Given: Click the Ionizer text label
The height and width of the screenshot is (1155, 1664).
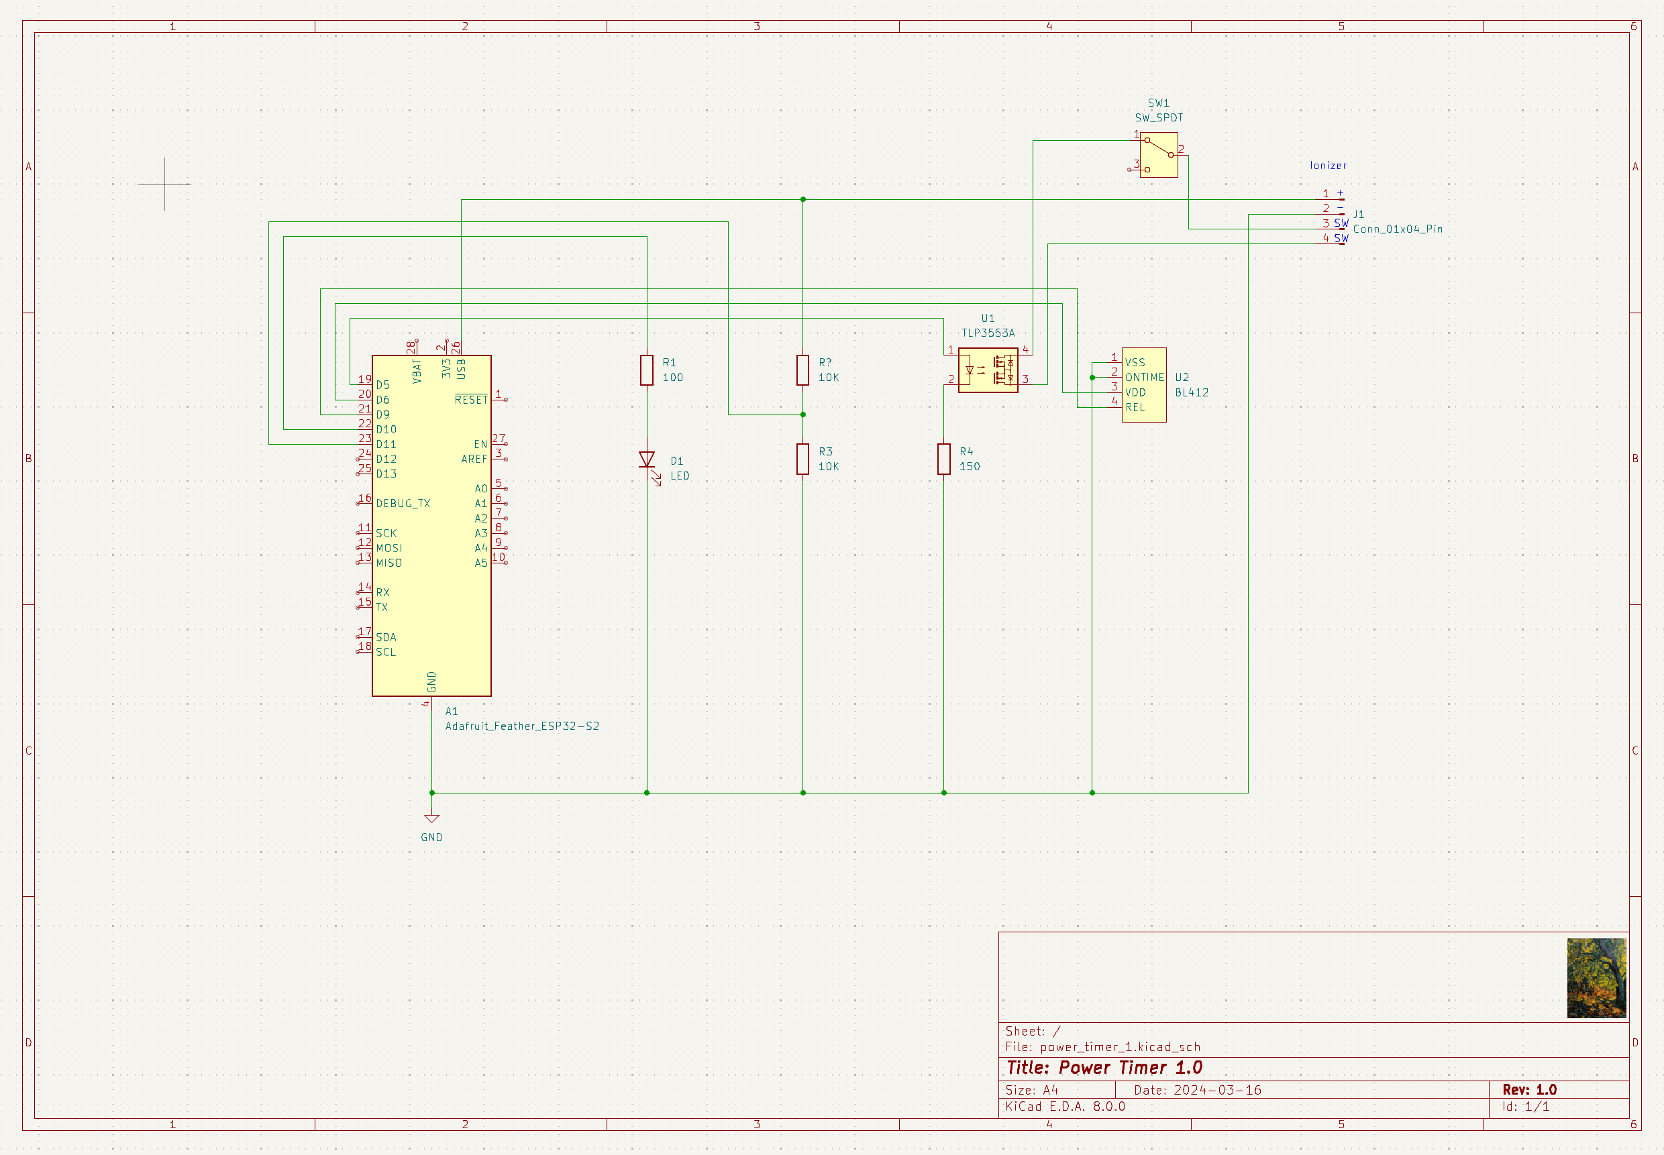Looking at the screenshot, I should point(1328,166).
